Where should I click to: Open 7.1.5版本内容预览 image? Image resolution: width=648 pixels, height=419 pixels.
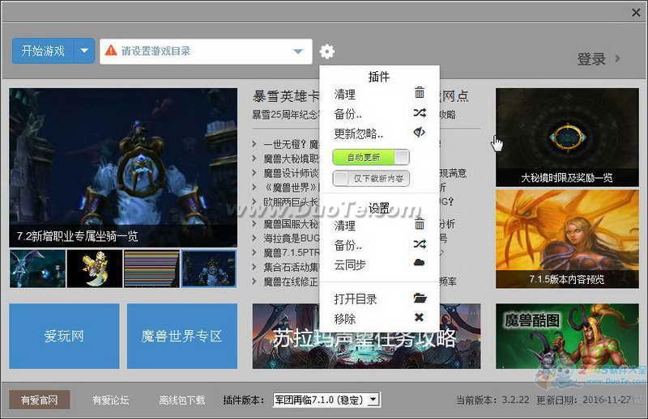(x=567, y=239)
